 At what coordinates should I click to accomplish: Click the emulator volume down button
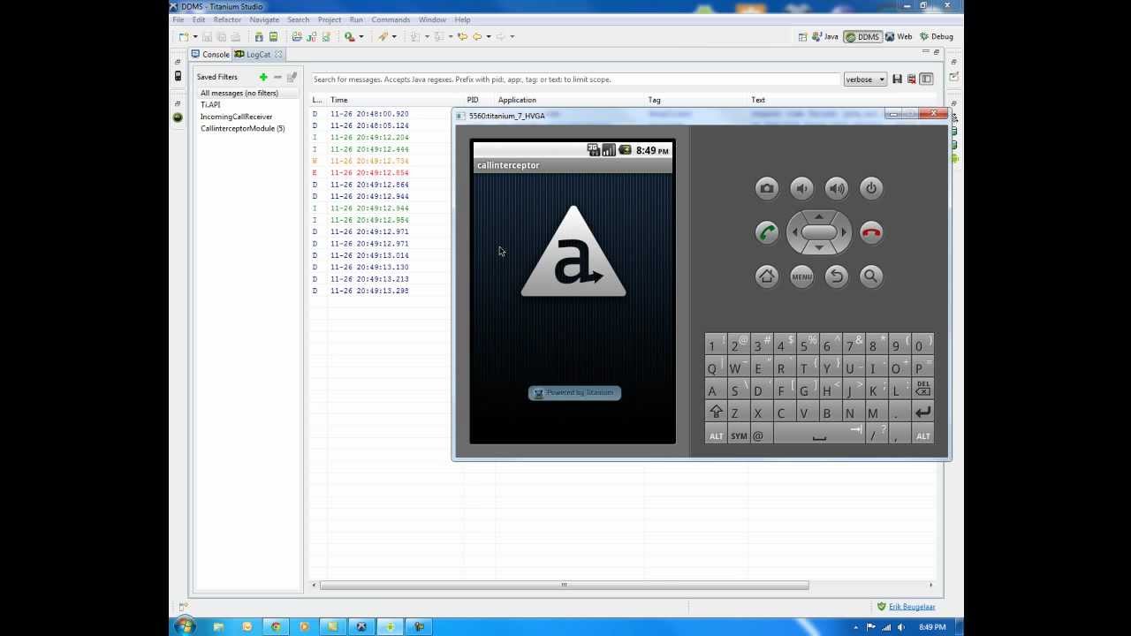801,188
